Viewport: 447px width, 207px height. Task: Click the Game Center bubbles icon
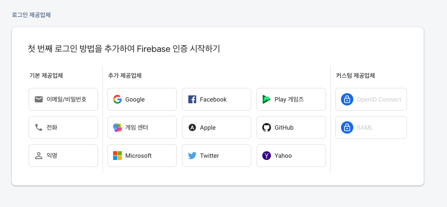[117, 127]
